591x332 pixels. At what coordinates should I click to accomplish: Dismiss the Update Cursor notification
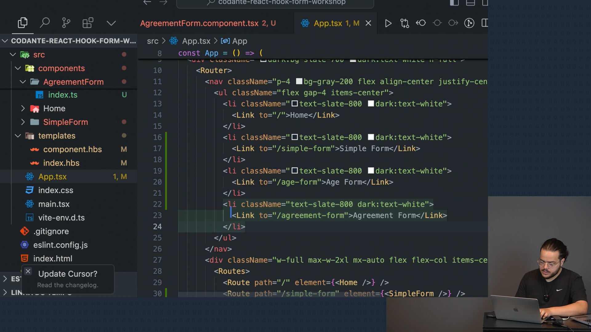[x=28, y=271]
